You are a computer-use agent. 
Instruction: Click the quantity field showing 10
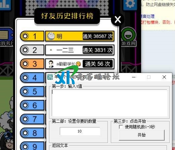tap(80, 131)
